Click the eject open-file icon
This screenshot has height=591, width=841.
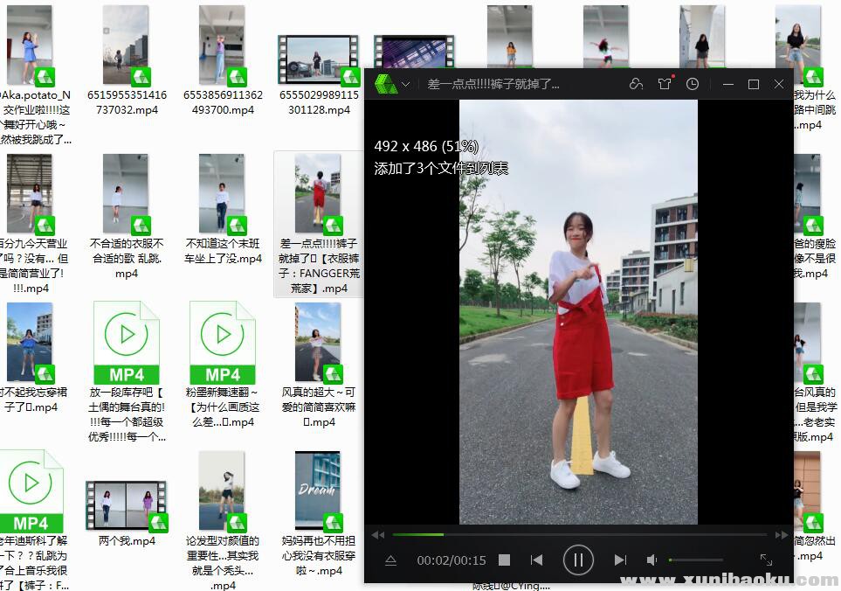click(390, 560)
